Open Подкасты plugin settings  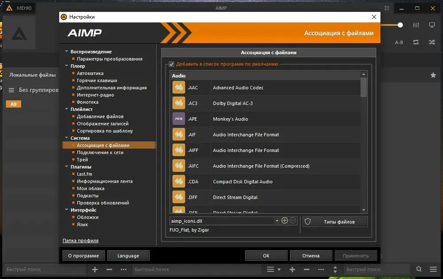pyautogui.click(x=88, y=196)
